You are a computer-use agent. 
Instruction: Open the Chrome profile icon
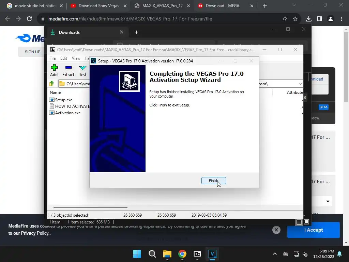pyautogui.click(x=331, y=19)
